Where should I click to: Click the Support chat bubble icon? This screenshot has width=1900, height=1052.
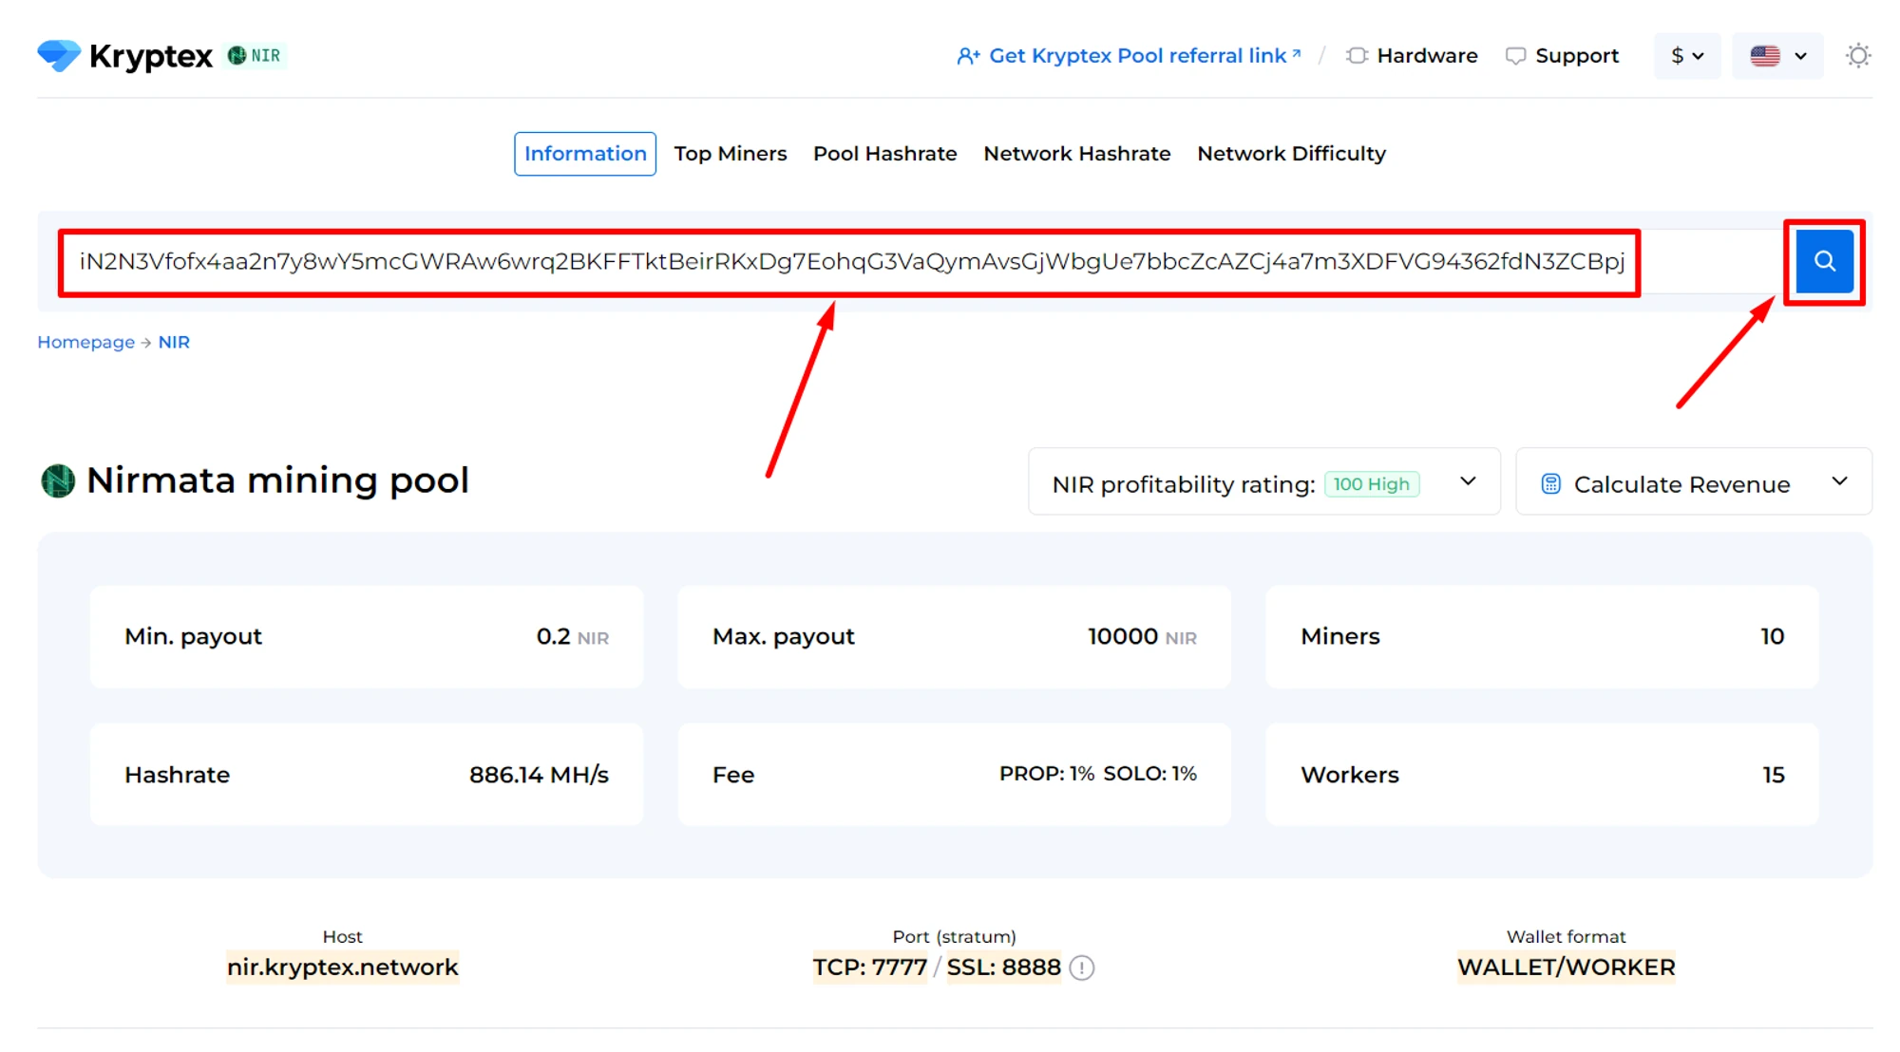(x=1515, y=56)
